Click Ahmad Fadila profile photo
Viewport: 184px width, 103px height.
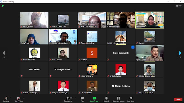(x=92, y=86)
